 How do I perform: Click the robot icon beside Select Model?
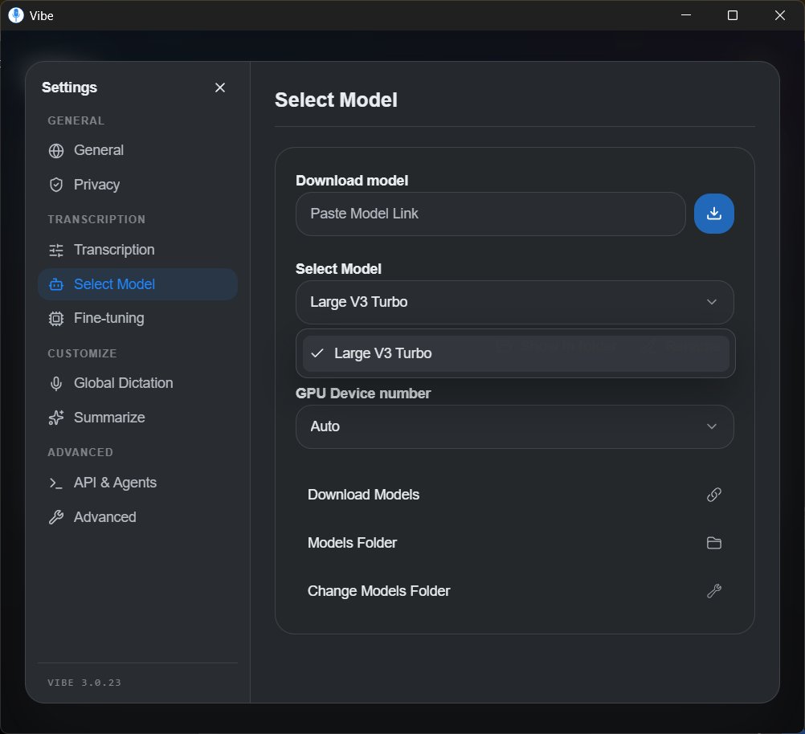click(56, 284)
